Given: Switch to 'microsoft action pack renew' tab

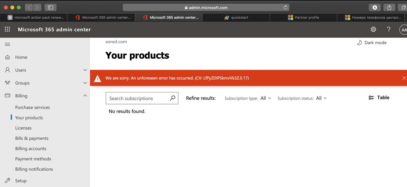Looking at the screenshot, I should tap(34, 17).
